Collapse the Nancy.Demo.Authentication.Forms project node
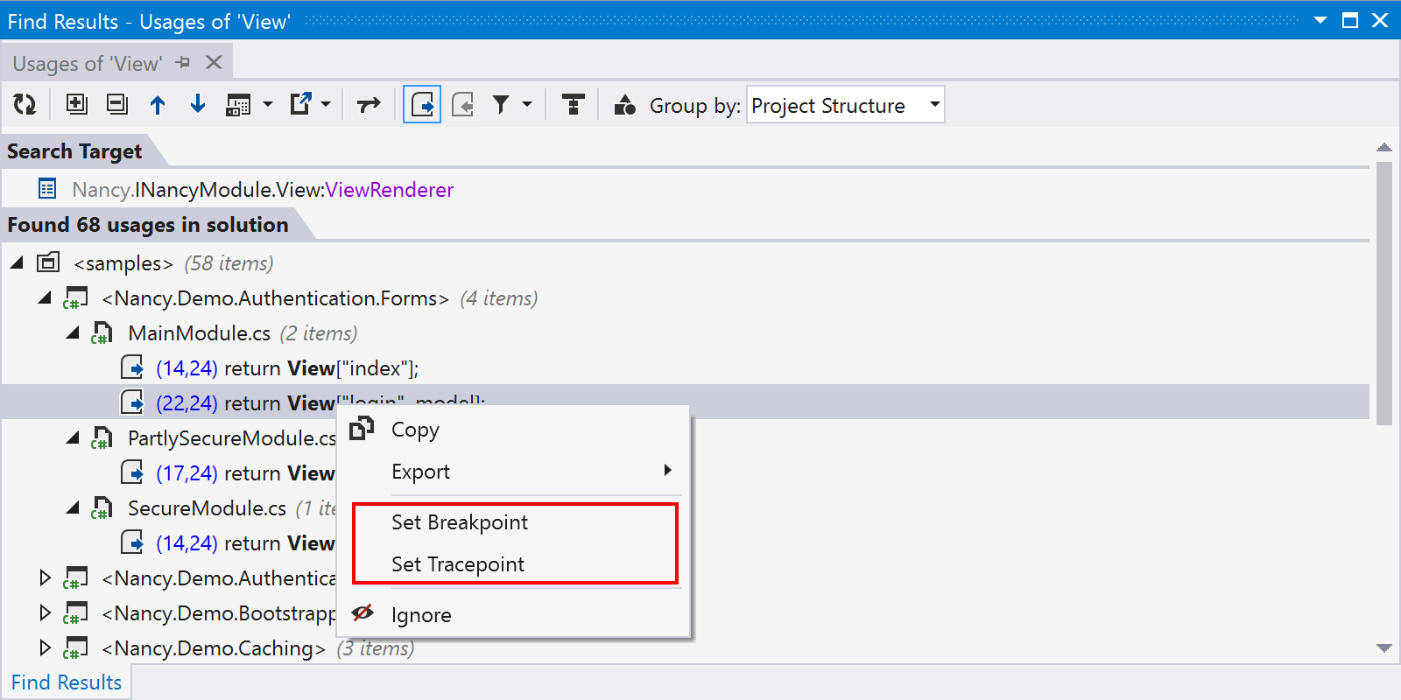 (x=45, y=297)
